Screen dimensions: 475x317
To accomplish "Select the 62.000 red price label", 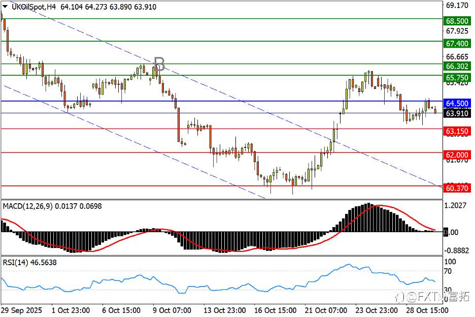I will point(457,155).
